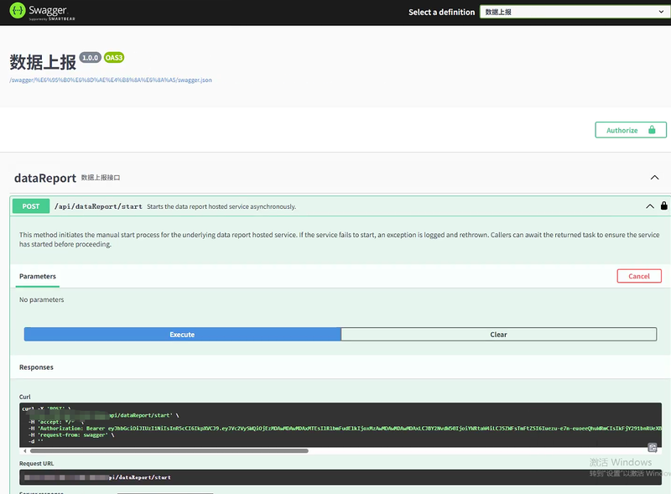Collapse the dataReport section
671x494 pixels.
click(654, 178)
